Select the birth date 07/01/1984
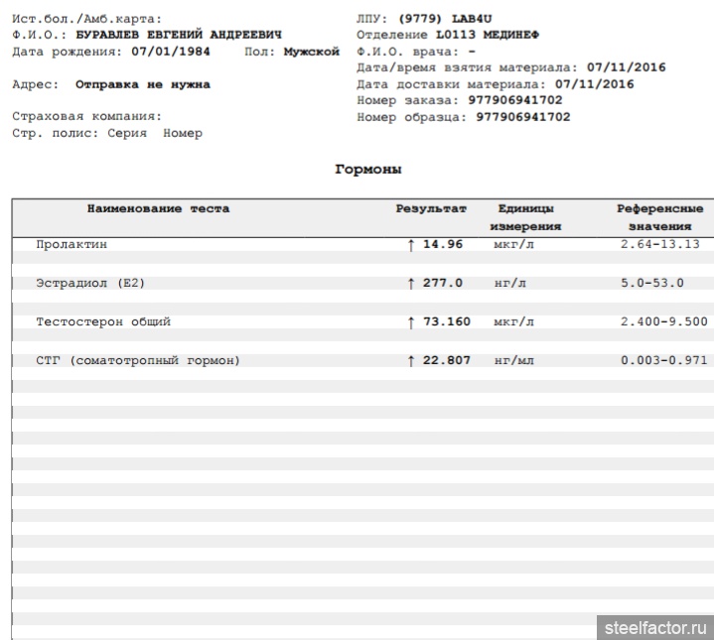 [171, 52]
